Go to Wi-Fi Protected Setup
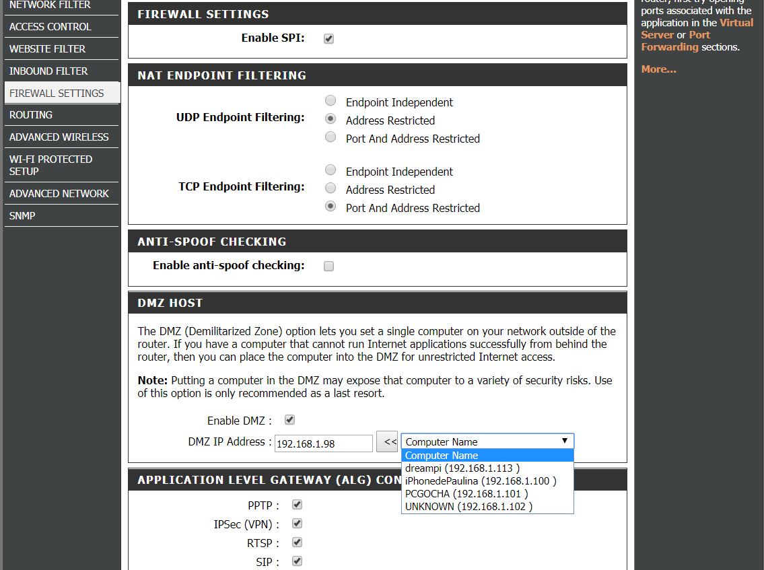 tap(50, 165)
